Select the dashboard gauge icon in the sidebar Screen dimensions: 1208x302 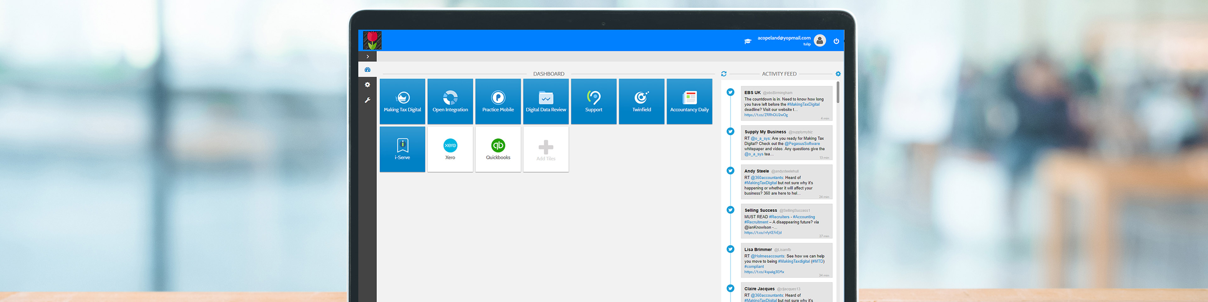pos(368,70)
